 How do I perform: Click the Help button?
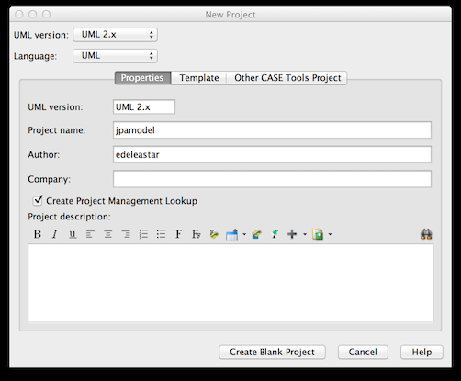click(422, 352)
